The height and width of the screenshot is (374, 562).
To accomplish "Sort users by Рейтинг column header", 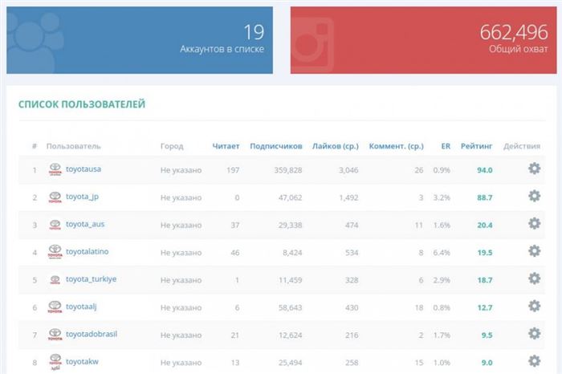I will [476, 146].
